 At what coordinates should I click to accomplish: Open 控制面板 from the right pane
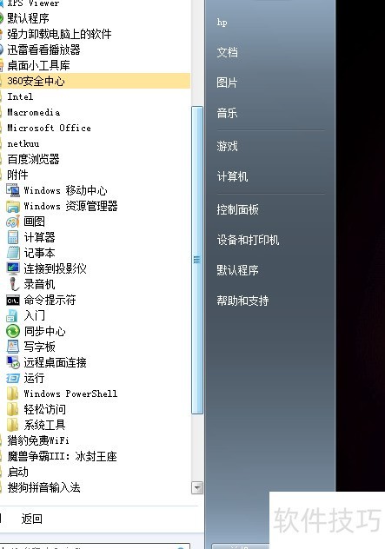237,209
